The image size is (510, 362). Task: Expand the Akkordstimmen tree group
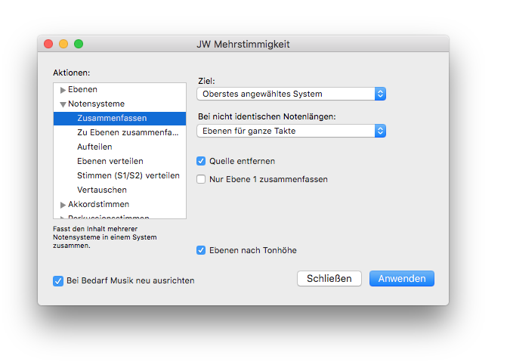point(63,205)
